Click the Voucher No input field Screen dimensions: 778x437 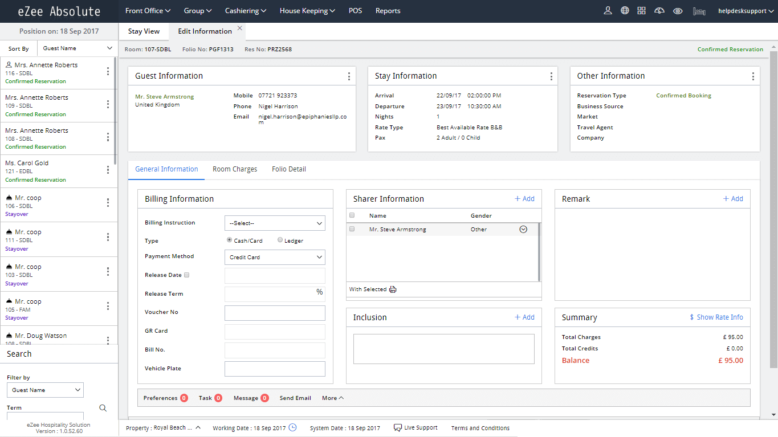[275, 313]
